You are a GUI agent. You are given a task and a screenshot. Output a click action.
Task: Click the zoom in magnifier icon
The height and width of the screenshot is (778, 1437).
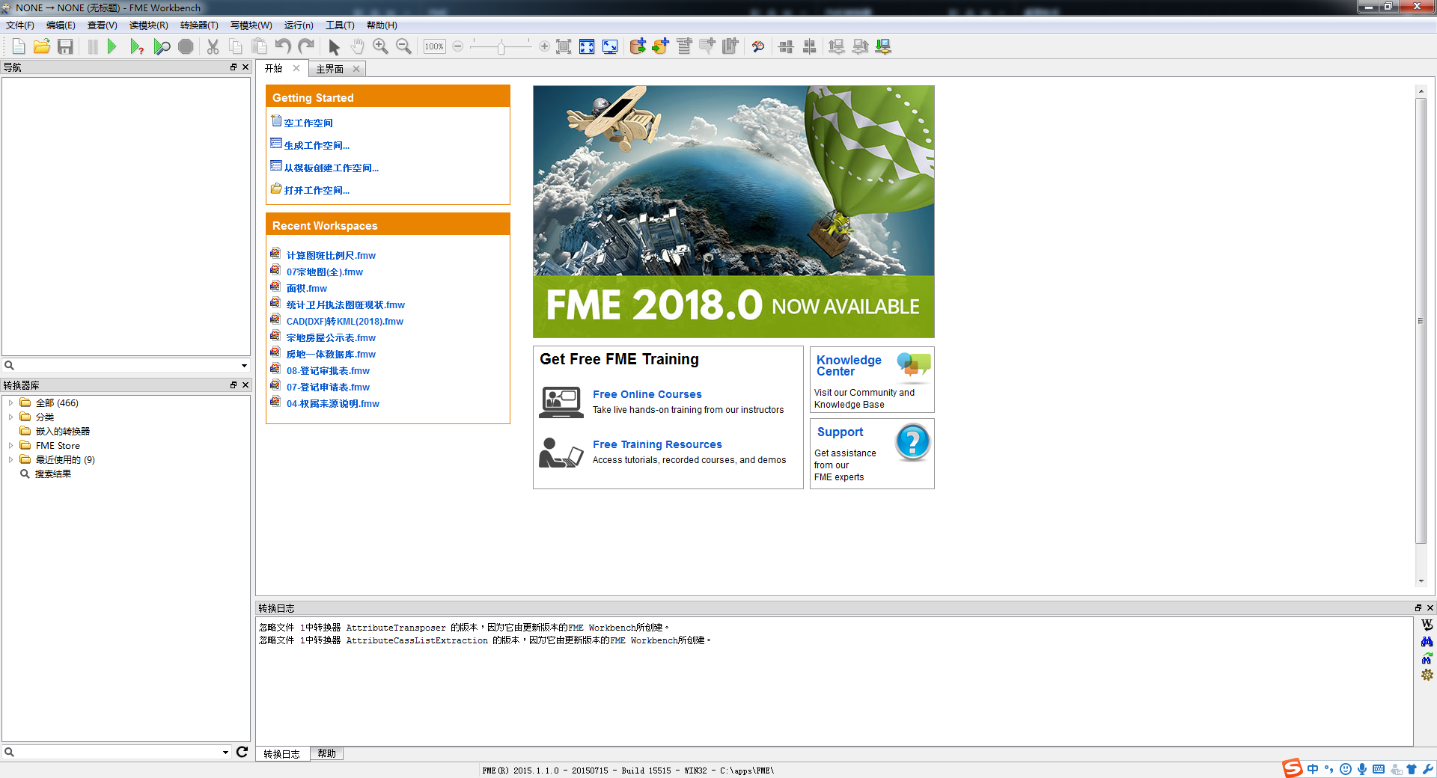point(380,46)
